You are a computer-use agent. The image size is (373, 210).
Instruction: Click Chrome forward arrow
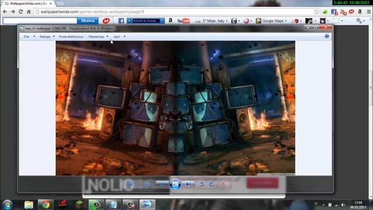click(13, 12)
